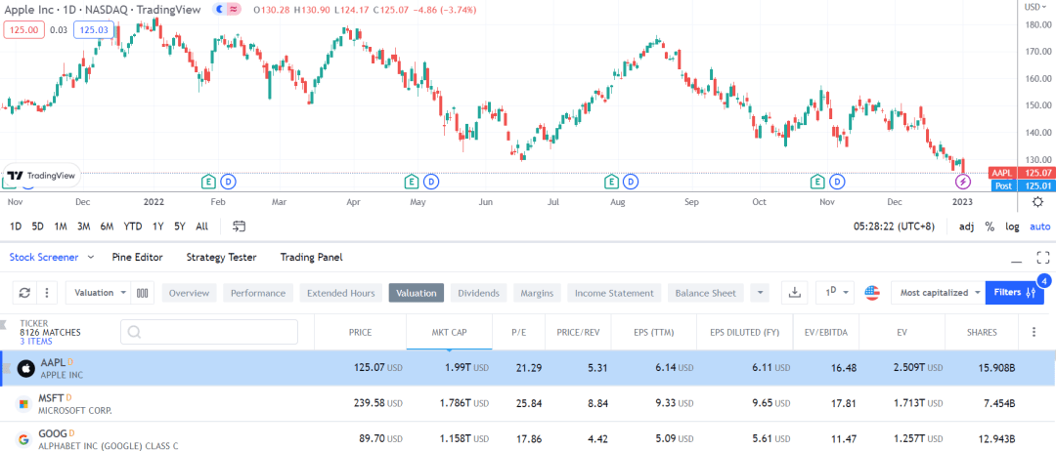Maximize the screener panel
This screenshot has height=451, width=1056.
coord(1043,258)
